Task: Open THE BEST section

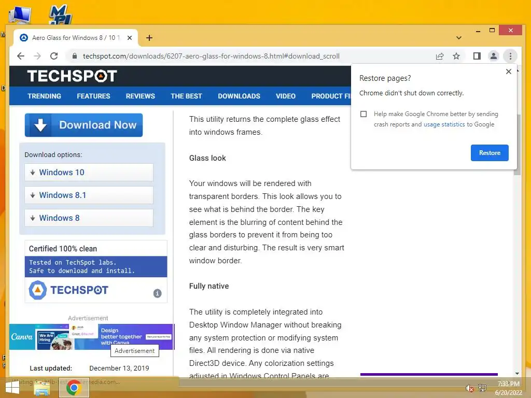Action: pyautogui.click(x=186, y=96)
